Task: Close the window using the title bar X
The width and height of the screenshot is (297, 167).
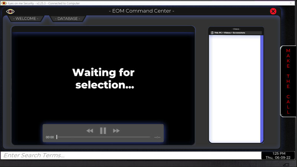Action: (292, 3)
